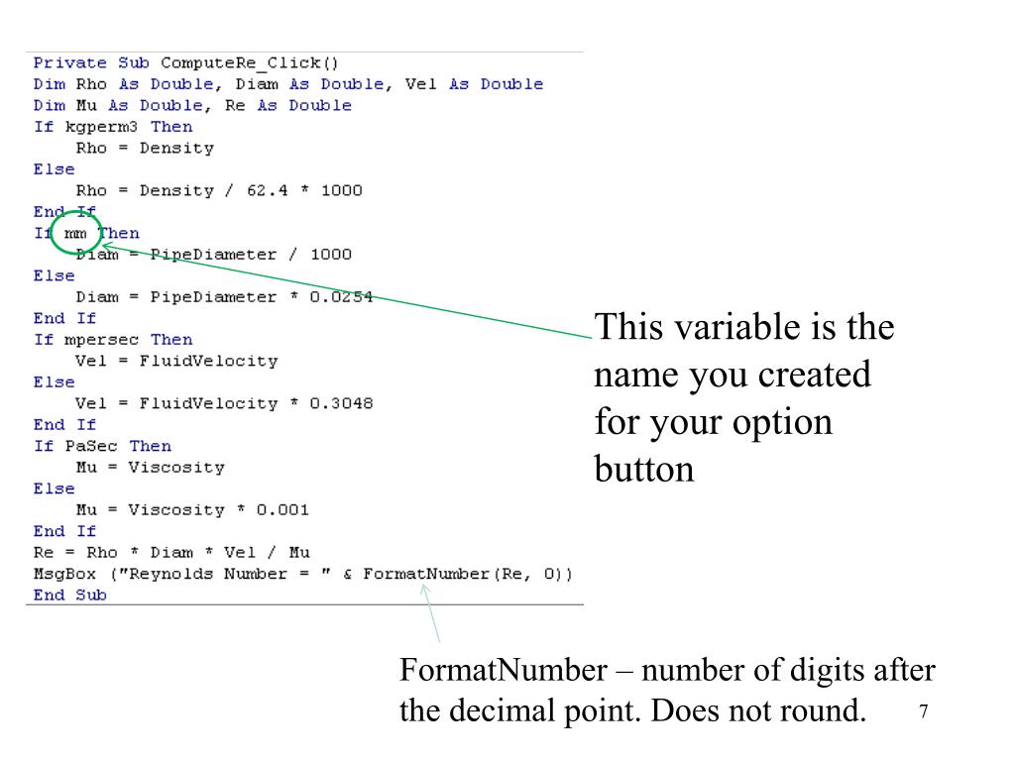Click the 'End Sub' line
Image resolution: width=1015 pixels, height=761 pixels.
tap(70, 596)
